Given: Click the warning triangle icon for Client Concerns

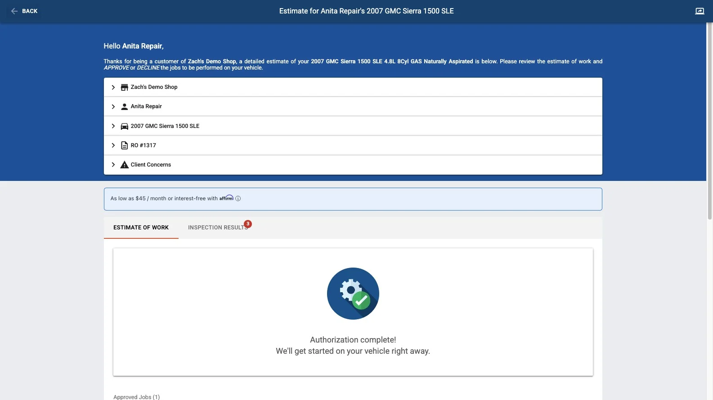Looking at the screenshot, I should pyautogui.click(x=125, y=165).
